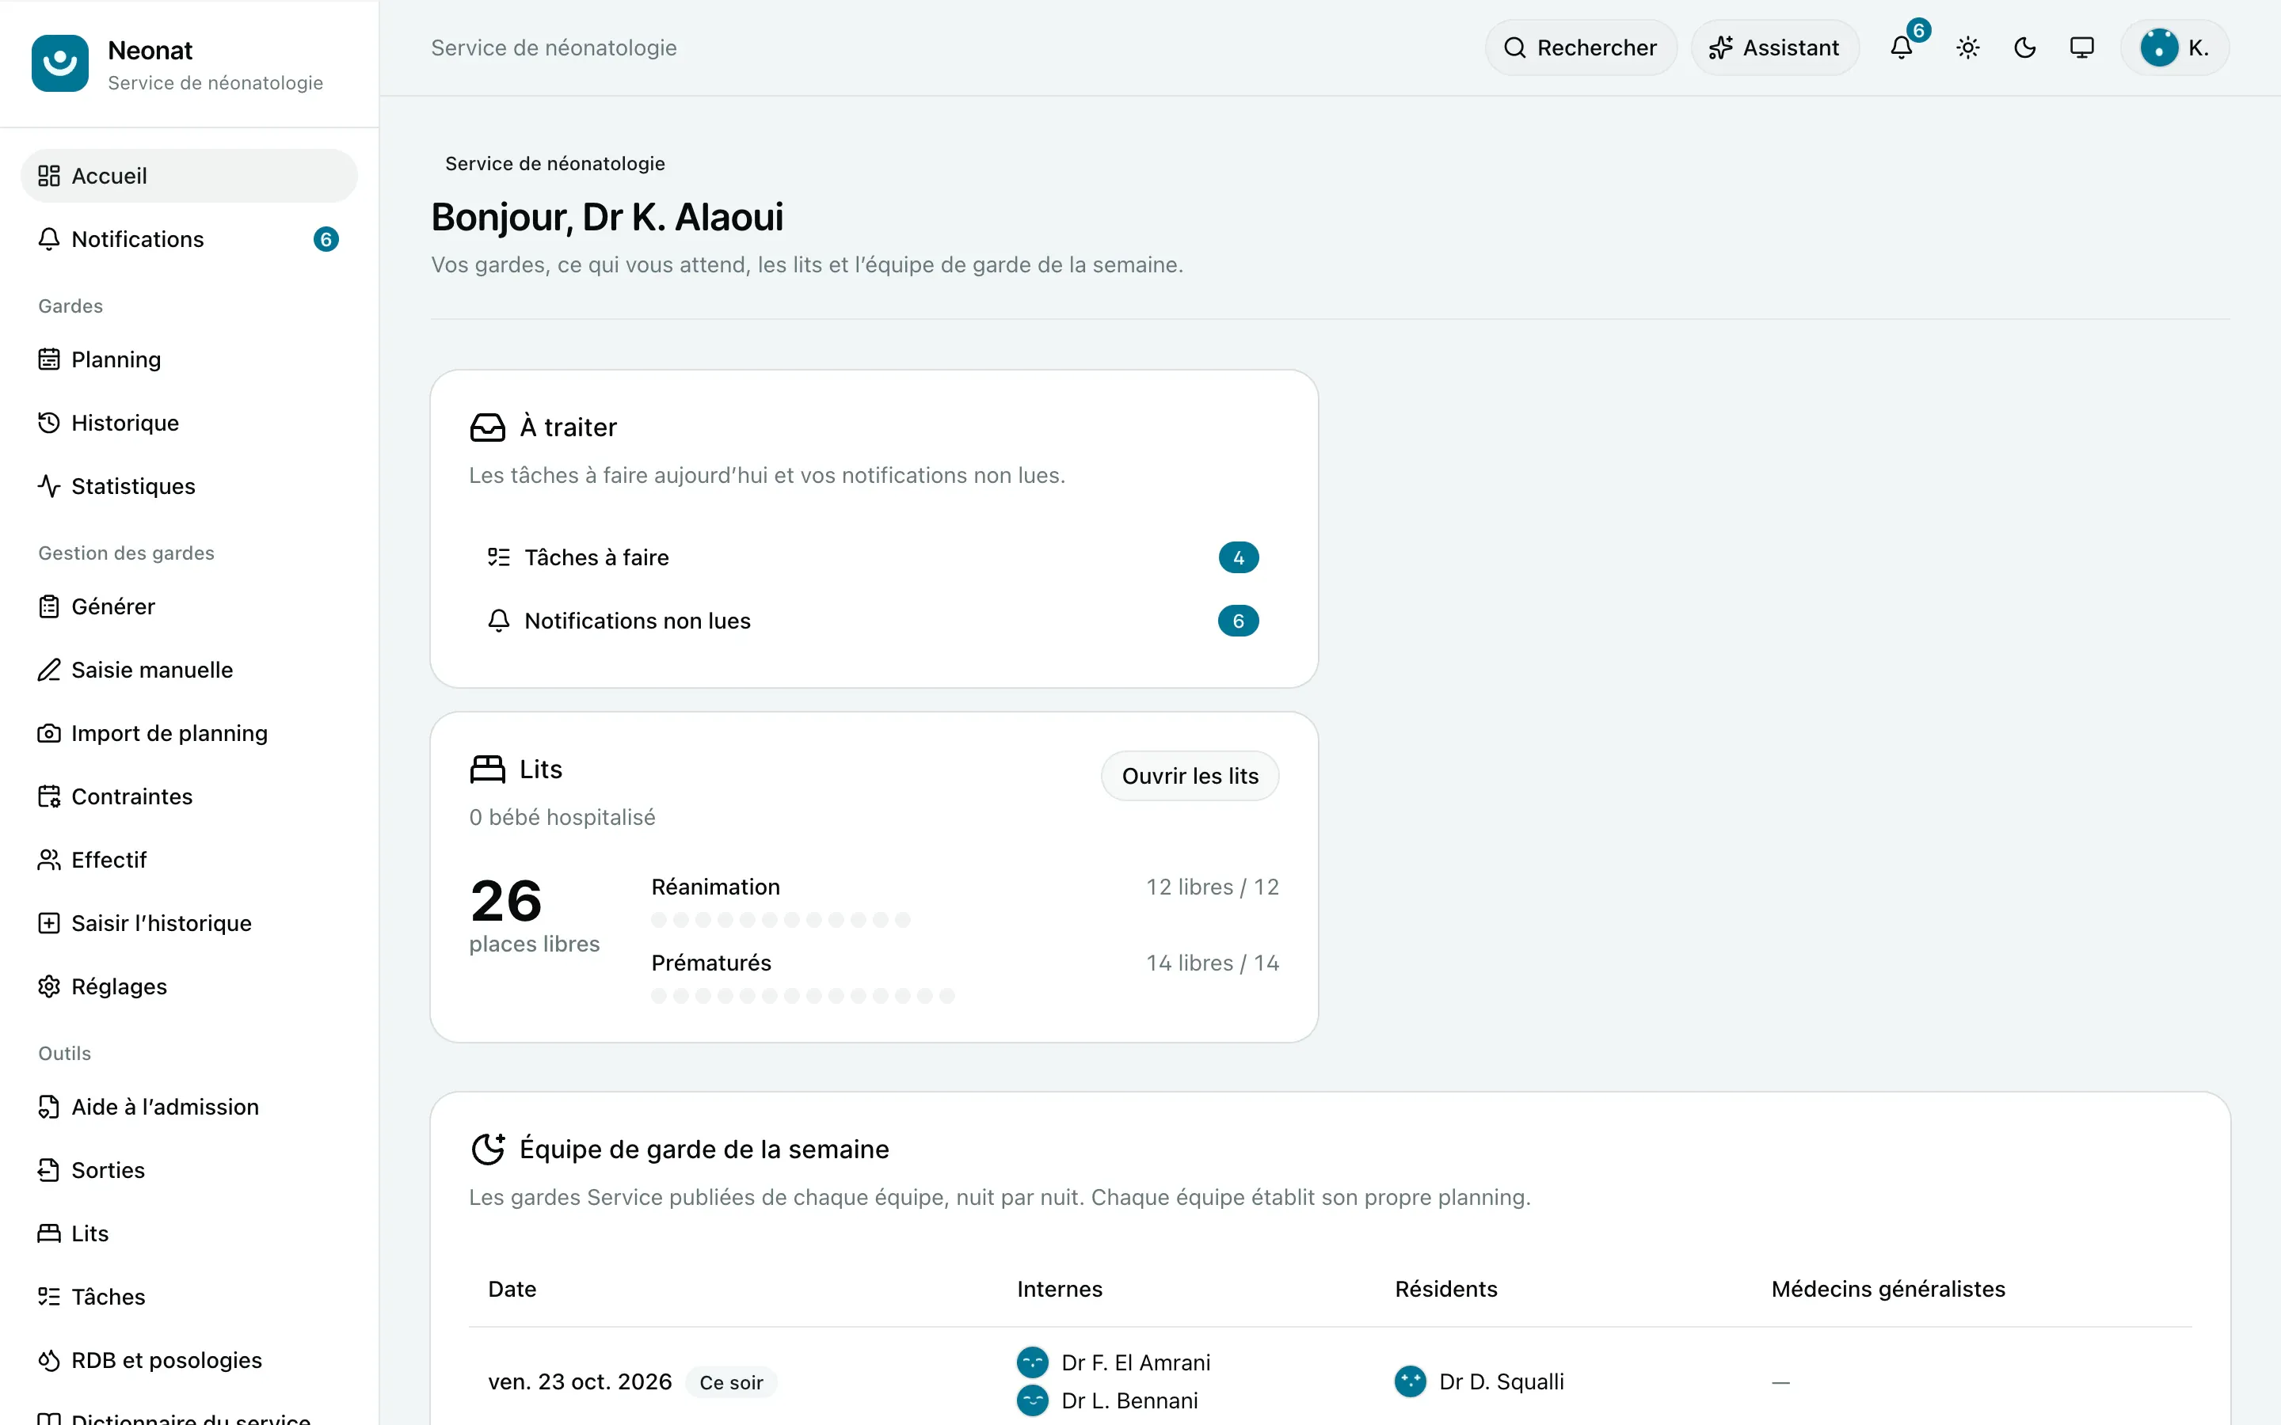Click the Ouvrir les lits button
This screenshot has width=2281, height=1425.
(1190, 776)
